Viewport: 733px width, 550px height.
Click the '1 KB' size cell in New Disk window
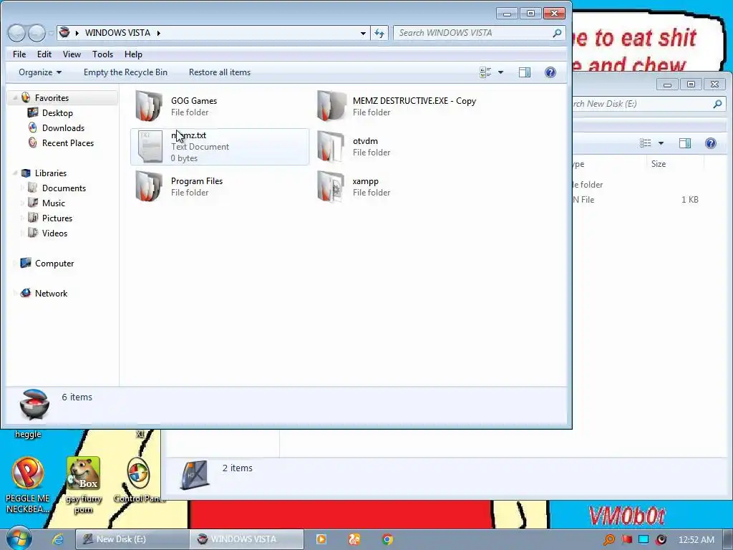pos(689,200)
